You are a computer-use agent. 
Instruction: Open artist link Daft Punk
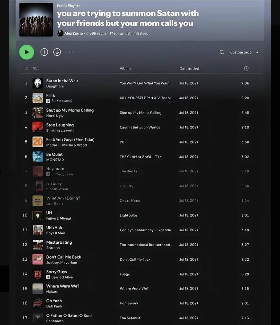coord(54,306)
